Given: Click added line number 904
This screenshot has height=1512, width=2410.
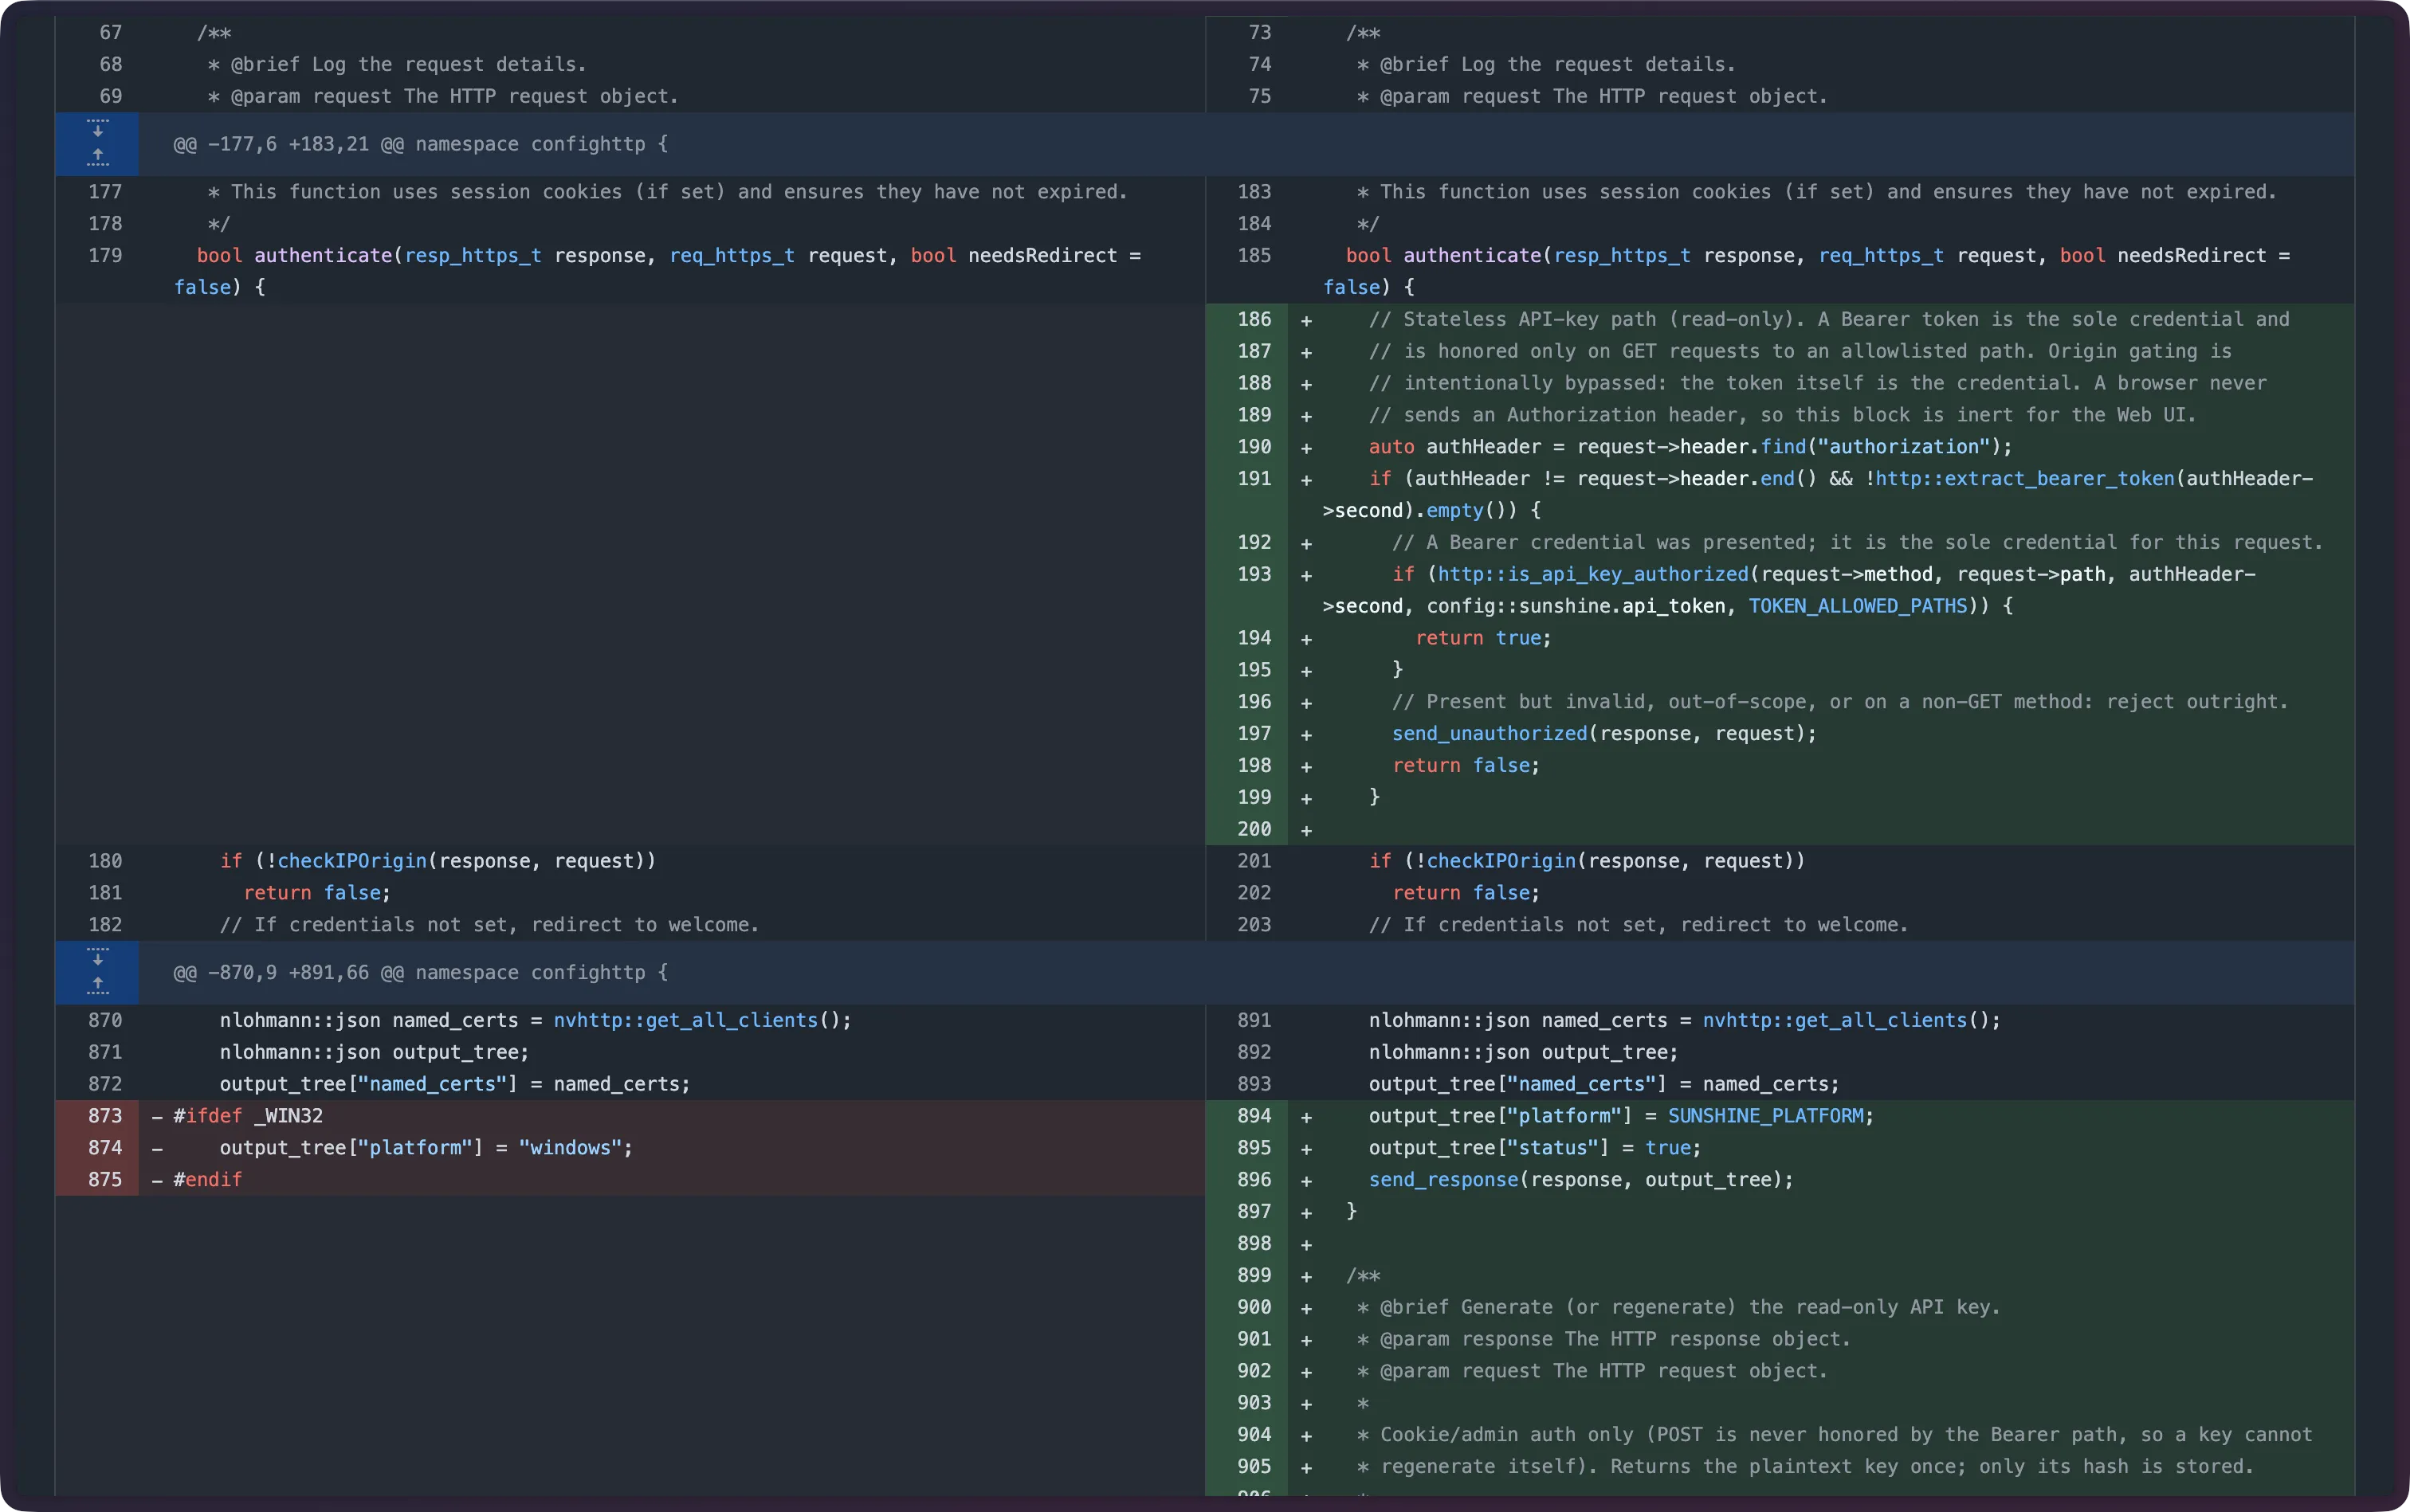Looking at the screenshot, I should coord(1254,1435).
